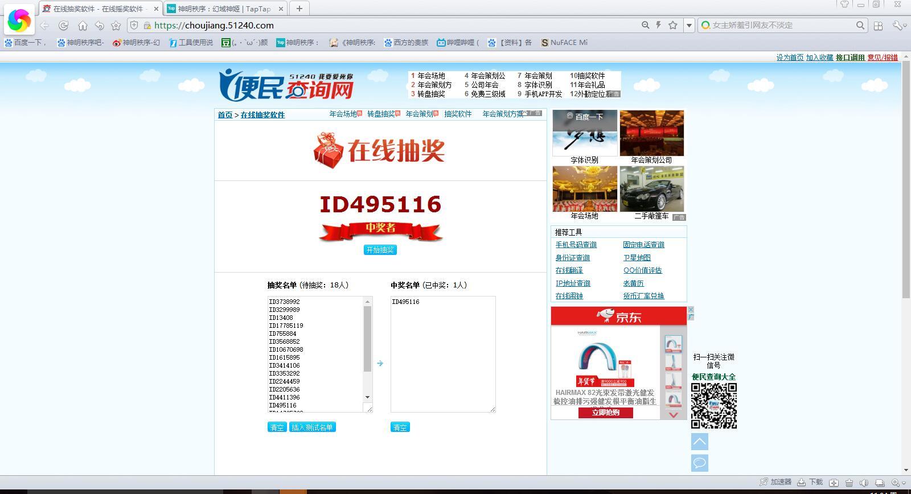The image size is (911, 494).
Task: Click the bookmark star in address bar
Action: 673,25
